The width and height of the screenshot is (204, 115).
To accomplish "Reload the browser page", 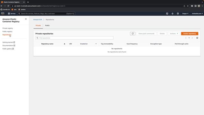I will point(8,6).
